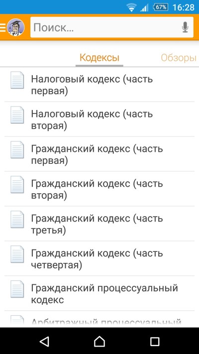Tap the Android back navigation button
The image size is (199, 354).
[x=44, y=341]
